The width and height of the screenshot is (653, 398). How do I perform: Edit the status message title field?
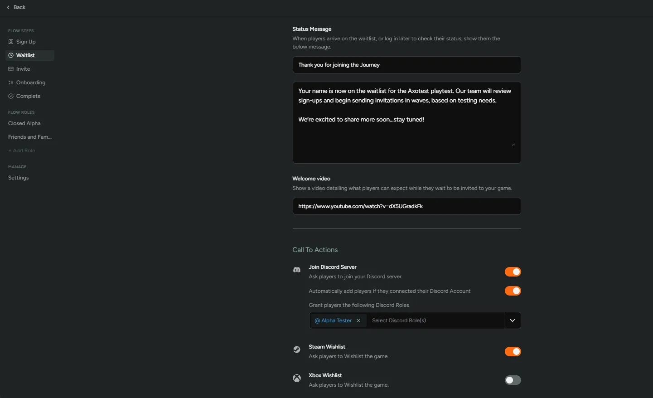pos(406,65)
